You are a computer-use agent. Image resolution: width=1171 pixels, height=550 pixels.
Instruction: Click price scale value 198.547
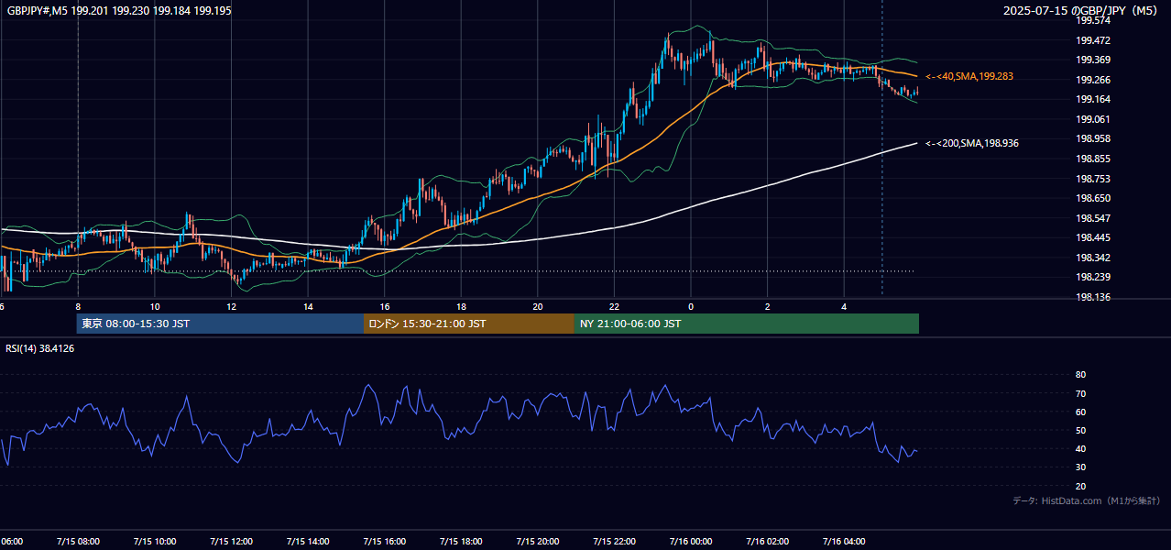[x=1093, y=218]
